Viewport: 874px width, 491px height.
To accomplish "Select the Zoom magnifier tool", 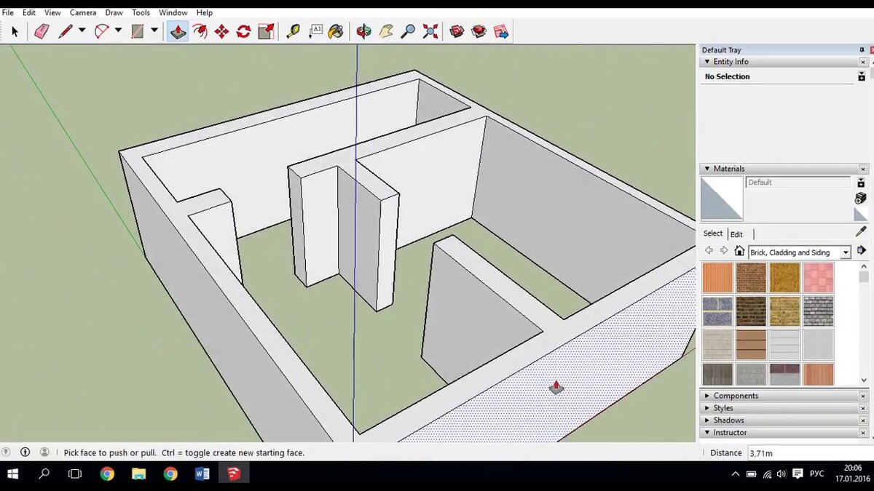I will pos(408,31).
